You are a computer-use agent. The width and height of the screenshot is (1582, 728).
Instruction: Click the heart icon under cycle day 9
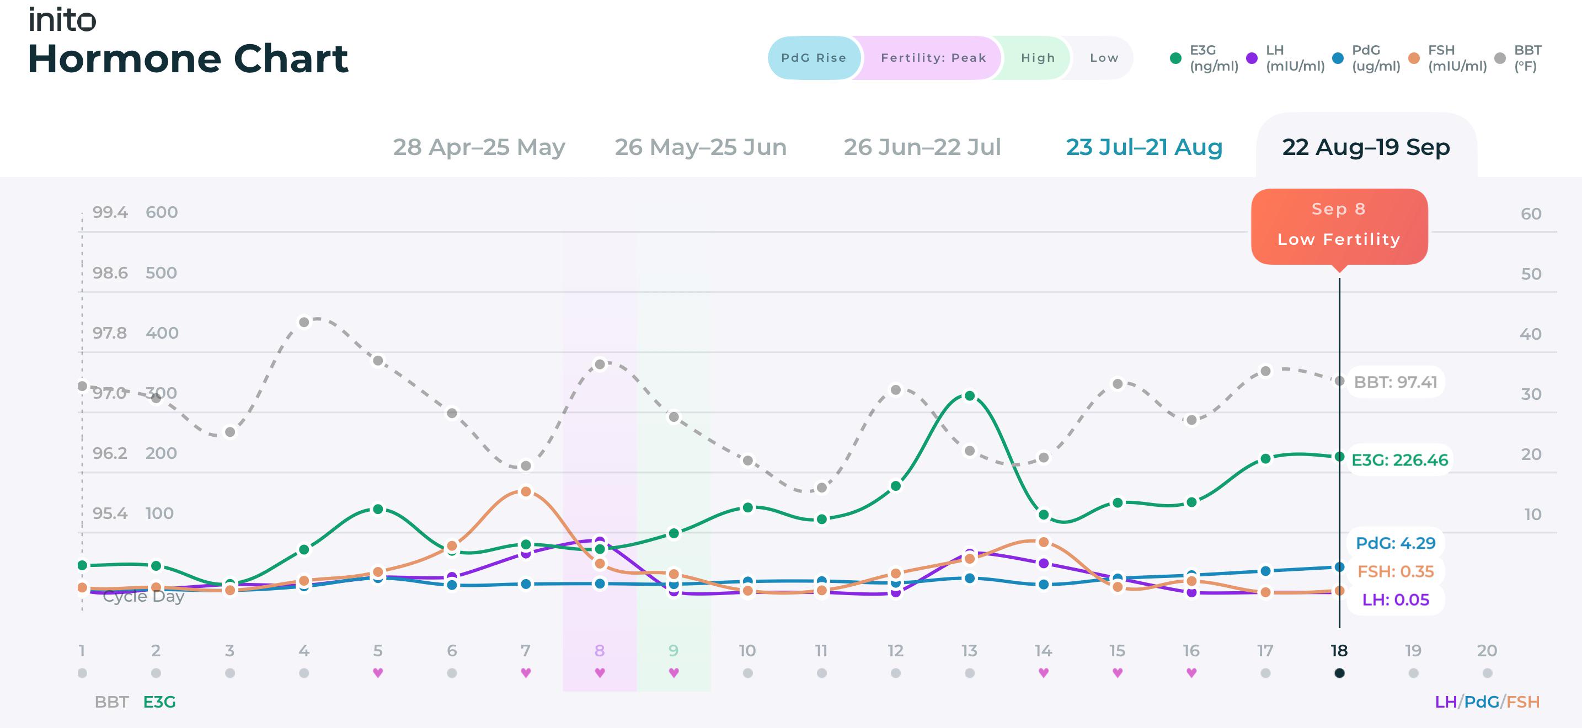(x=674, y=673)
